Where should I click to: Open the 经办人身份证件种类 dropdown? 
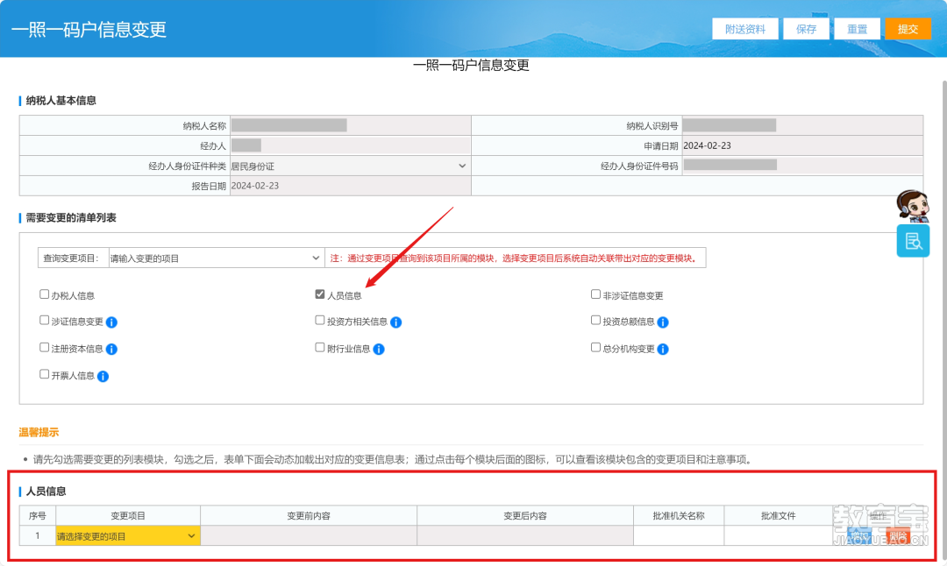point(350,166)
